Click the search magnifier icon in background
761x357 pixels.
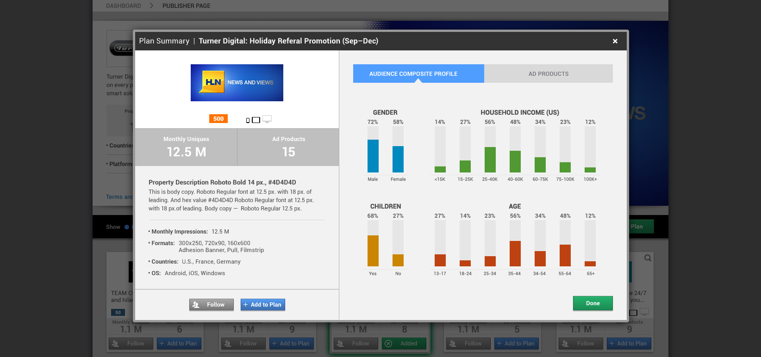[648, 258]
